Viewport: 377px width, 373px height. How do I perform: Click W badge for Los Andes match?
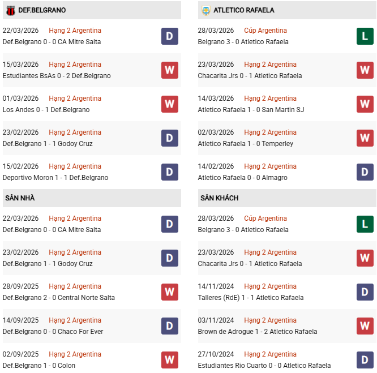click(x=170, y=104)
